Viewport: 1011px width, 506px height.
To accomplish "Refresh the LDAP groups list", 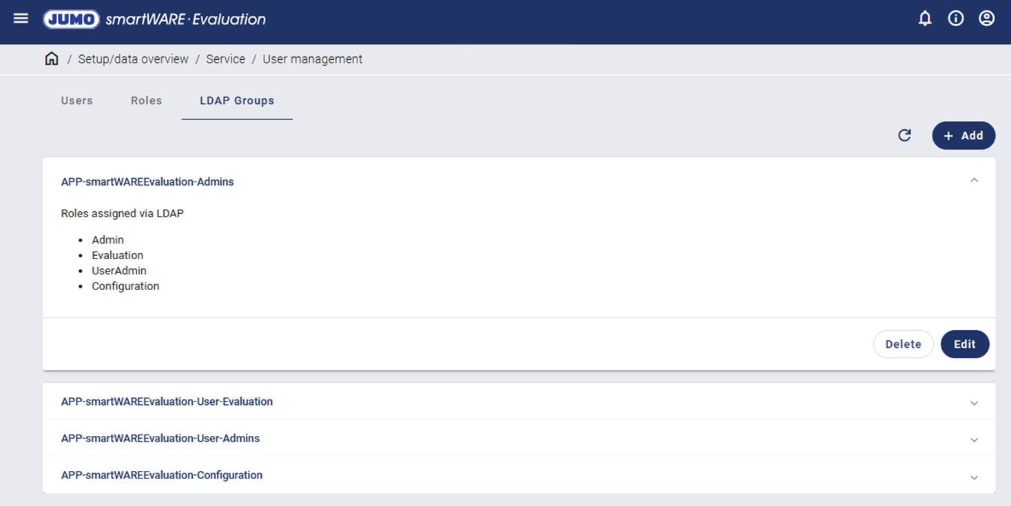I will click(x=905, y=135).
